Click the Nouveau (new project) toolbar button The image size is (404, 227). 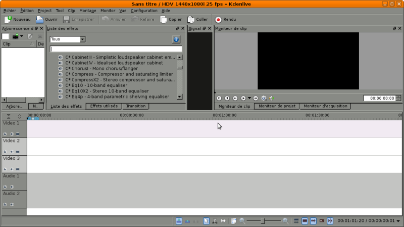tap(18, 19)
